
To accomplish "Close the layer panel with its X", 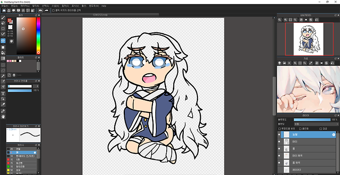I will 338,115.
